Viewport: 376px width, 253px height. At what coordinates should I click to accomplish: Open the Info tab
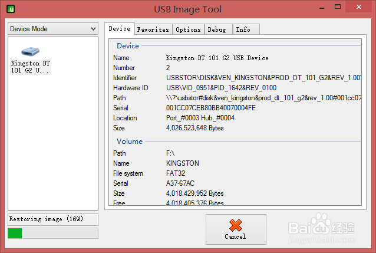point(243,29)
